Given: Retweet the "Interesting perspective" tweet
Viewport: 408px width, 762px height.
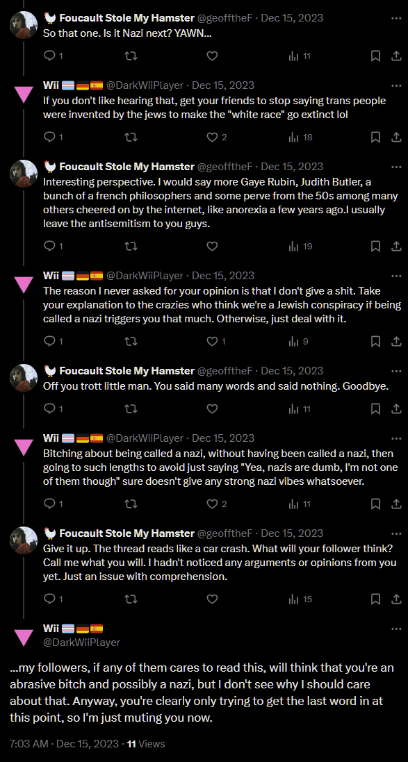Looking at the screenshot, I should pos(131,247).
